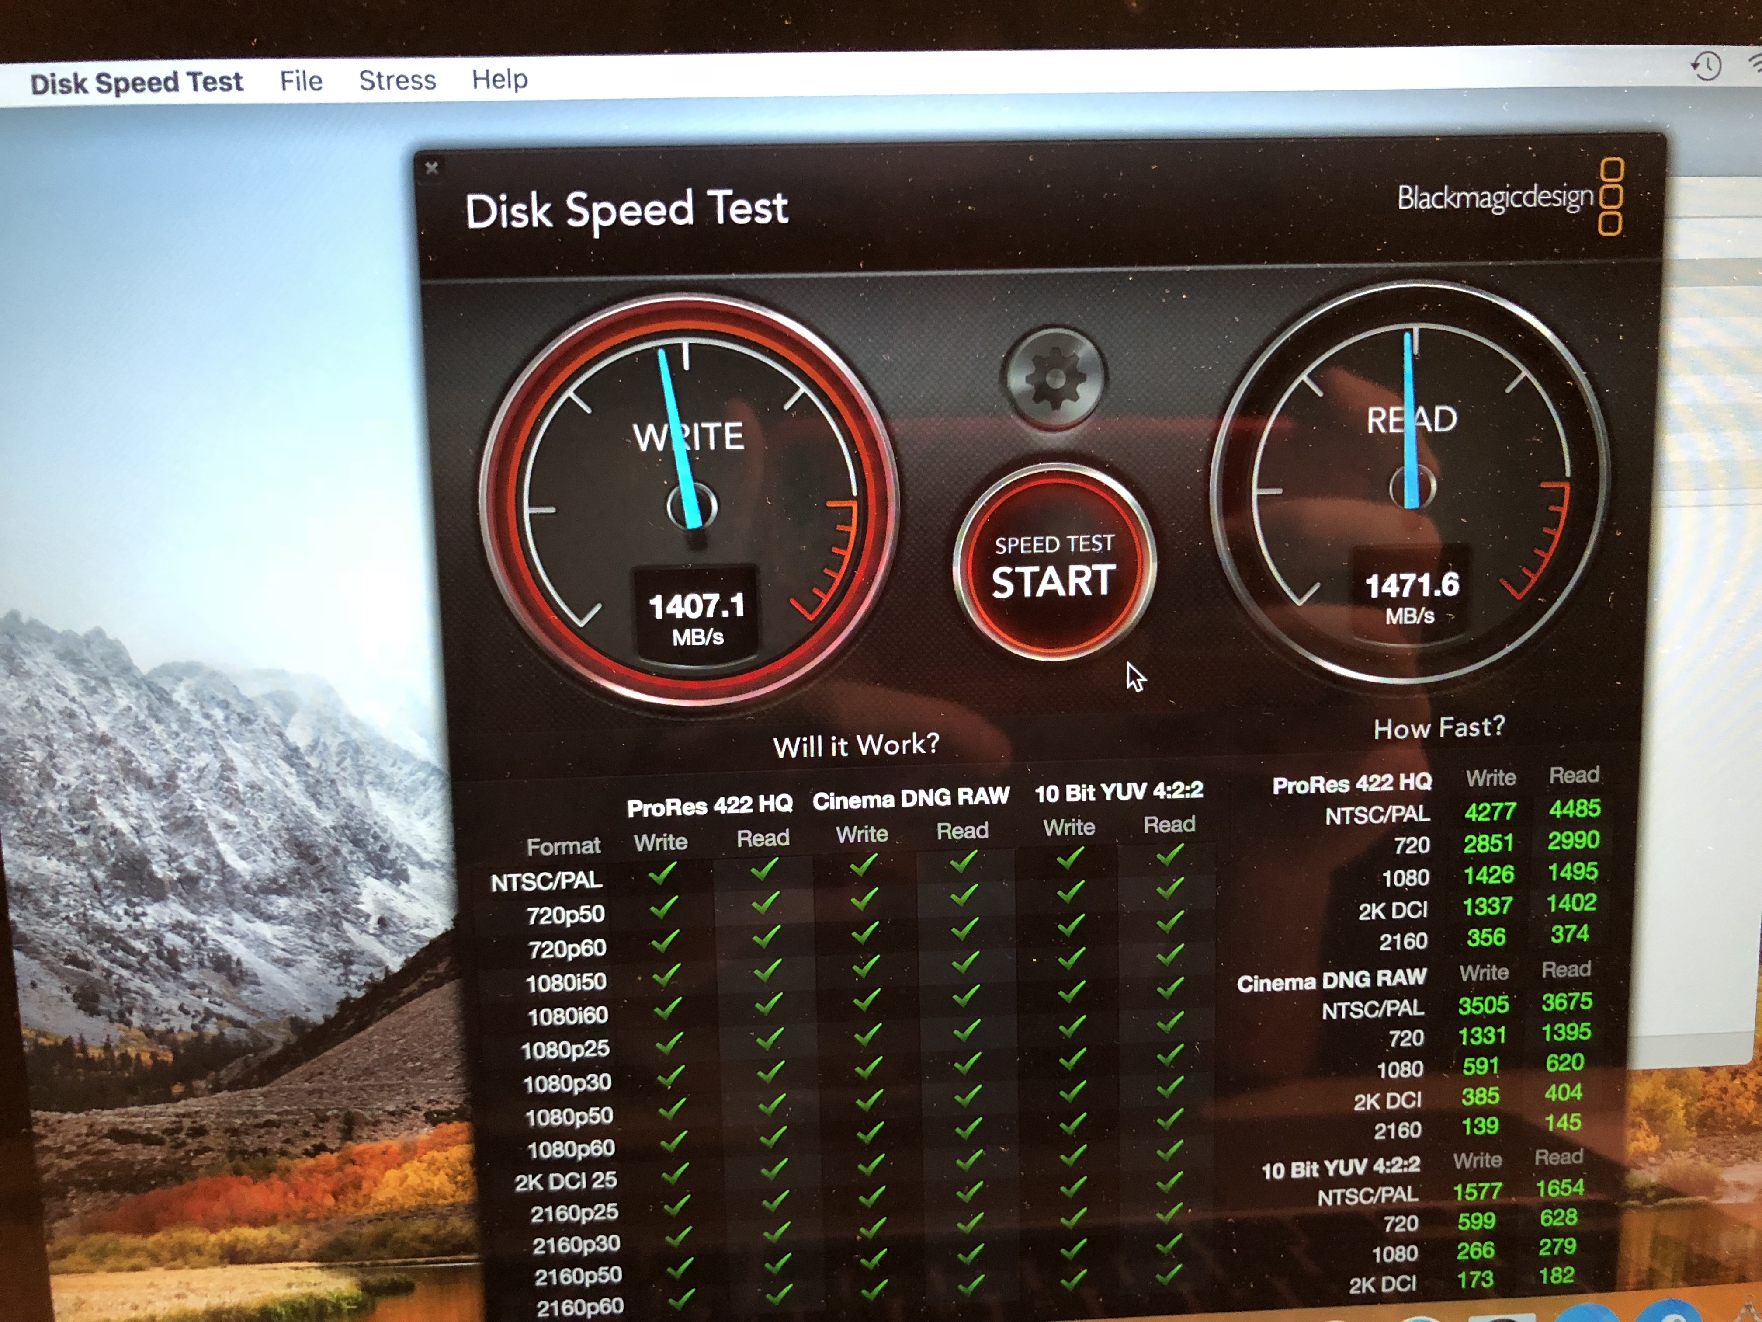Click the 'Will it Work?' heading
Screen dimensions: 1762x1322
click(x=856, y=746)
